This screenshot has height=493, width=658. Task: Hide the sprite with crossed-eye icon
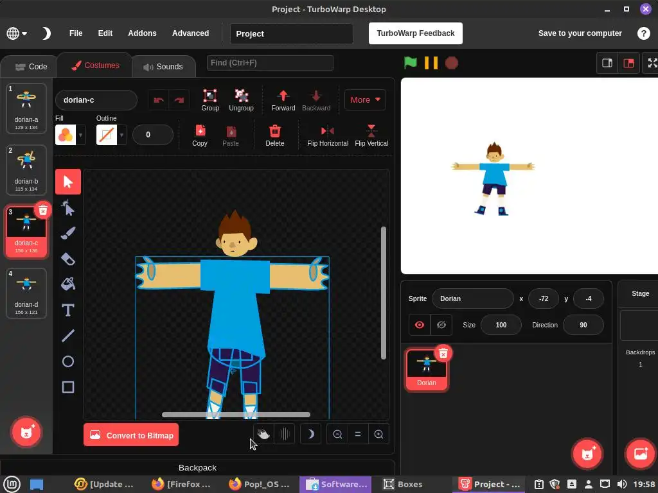tap(441, 325)
